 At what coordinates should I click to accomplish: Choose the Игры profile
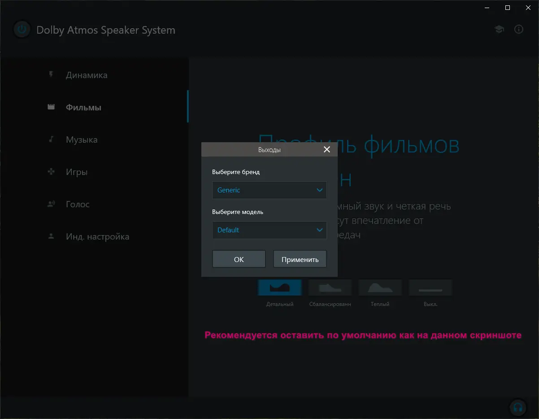pos(94,172)
